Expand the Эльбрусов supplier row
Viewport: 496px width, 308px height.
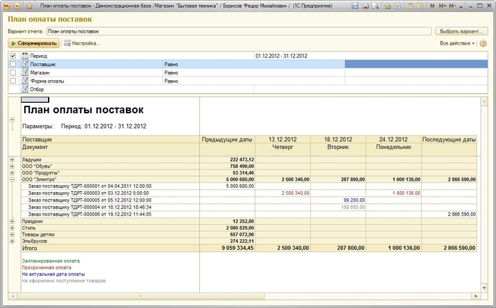tap(12, 240)
